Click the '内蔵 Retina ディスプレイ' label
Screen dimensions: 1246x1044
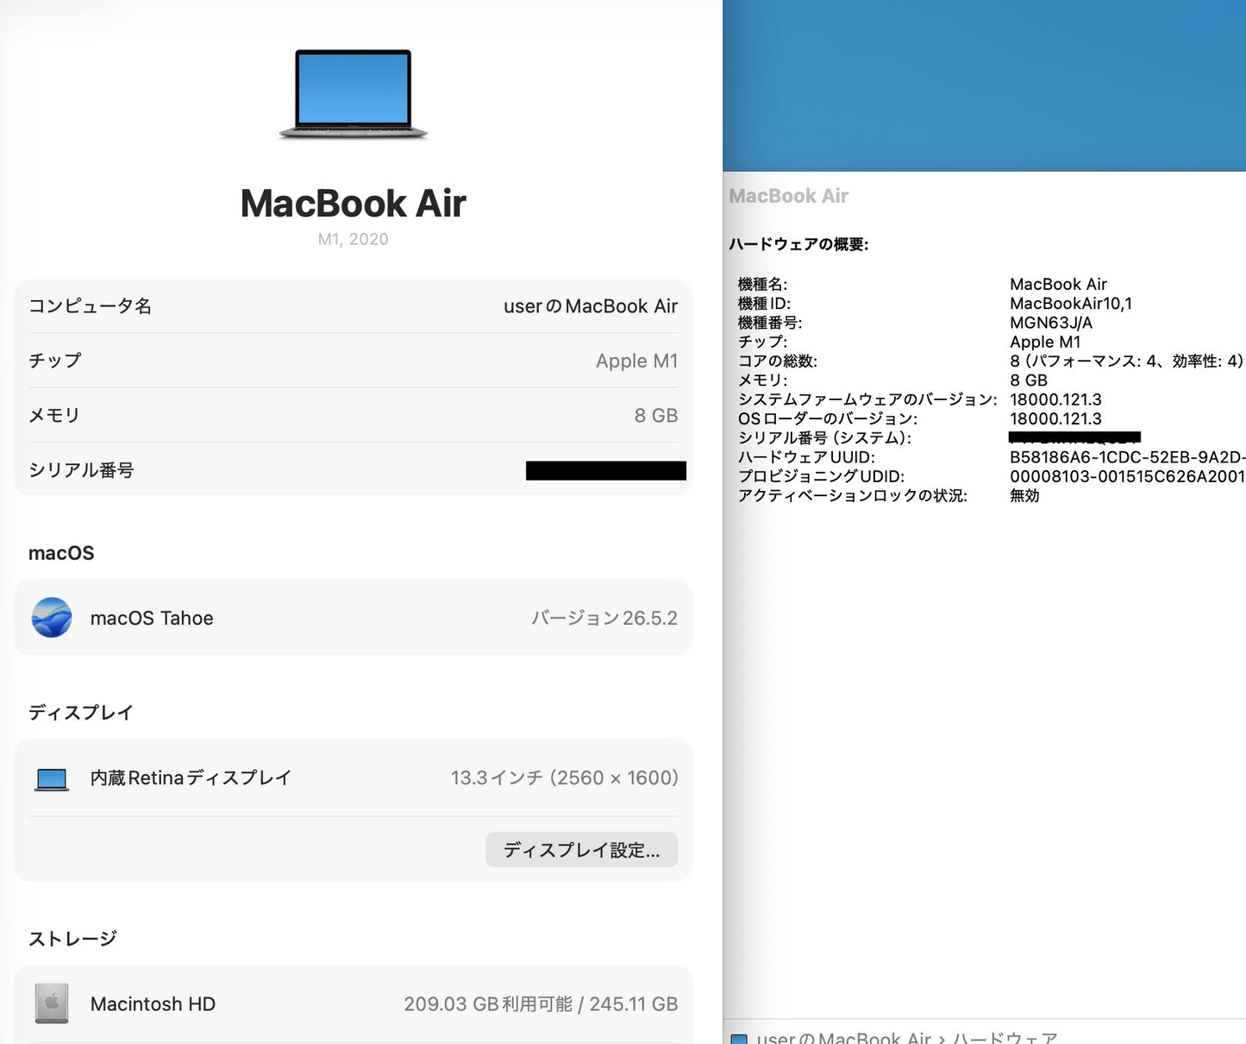pyautogui.click(x=191, y=778)
